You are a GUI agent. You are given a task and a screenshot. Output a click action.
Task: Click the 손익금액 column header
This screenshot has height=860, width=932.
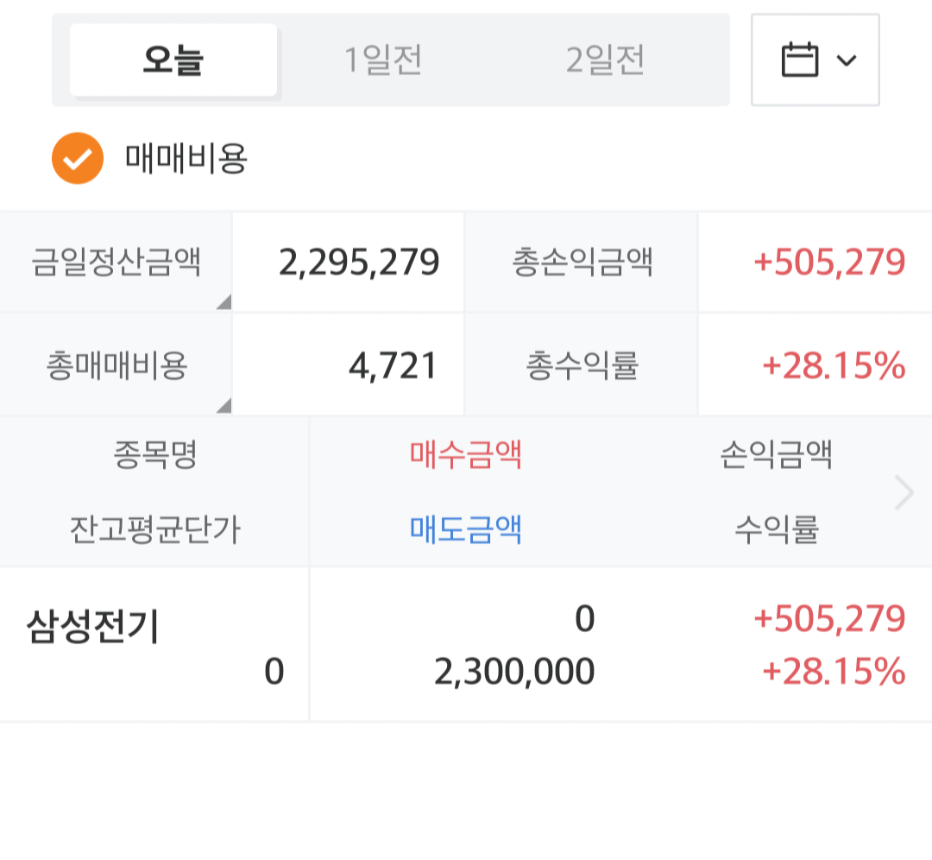tap(776, 454)
